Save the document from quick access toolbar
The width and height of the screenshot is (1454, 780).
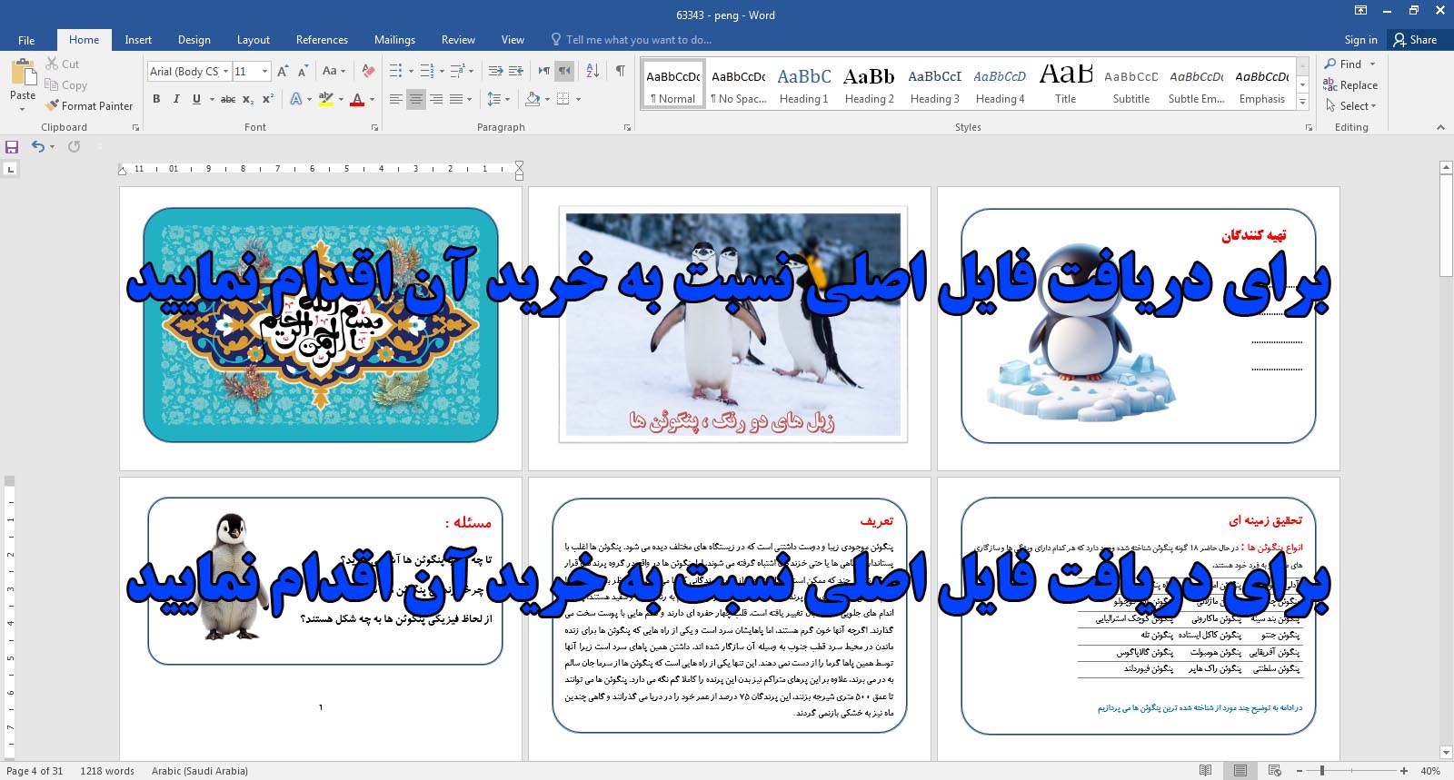pos(12,146)
